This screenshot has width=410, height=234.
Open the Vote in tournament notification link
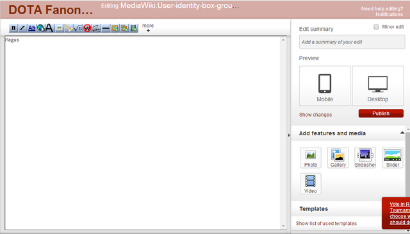(x=400, y=213)
